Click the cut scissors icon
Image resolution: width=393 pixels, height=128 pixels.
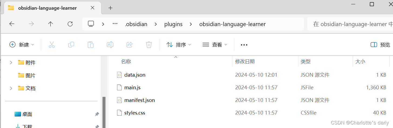click(x=52, y=45)
